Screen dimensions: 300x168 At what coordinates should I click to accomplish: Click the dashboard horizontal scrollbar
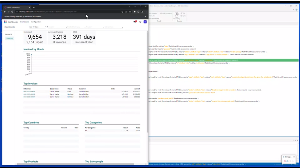pyautogui.click(x=75, y=164)
